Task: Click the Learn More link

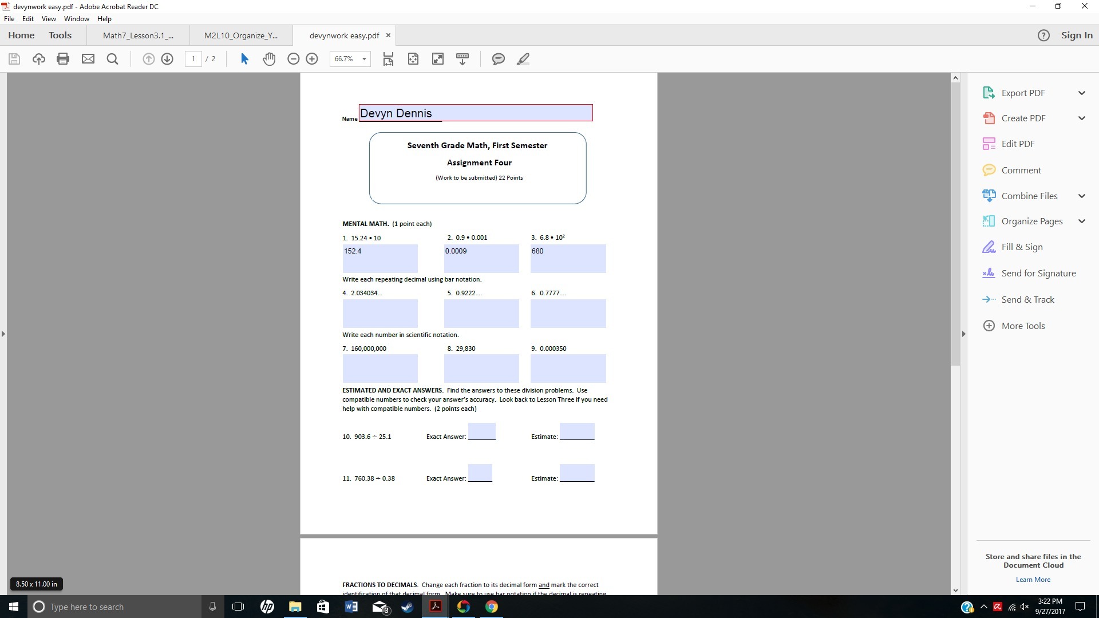Action: [1033, 580]
